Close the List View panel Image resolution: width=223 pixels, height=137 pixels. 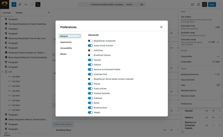tap(49, 13)
